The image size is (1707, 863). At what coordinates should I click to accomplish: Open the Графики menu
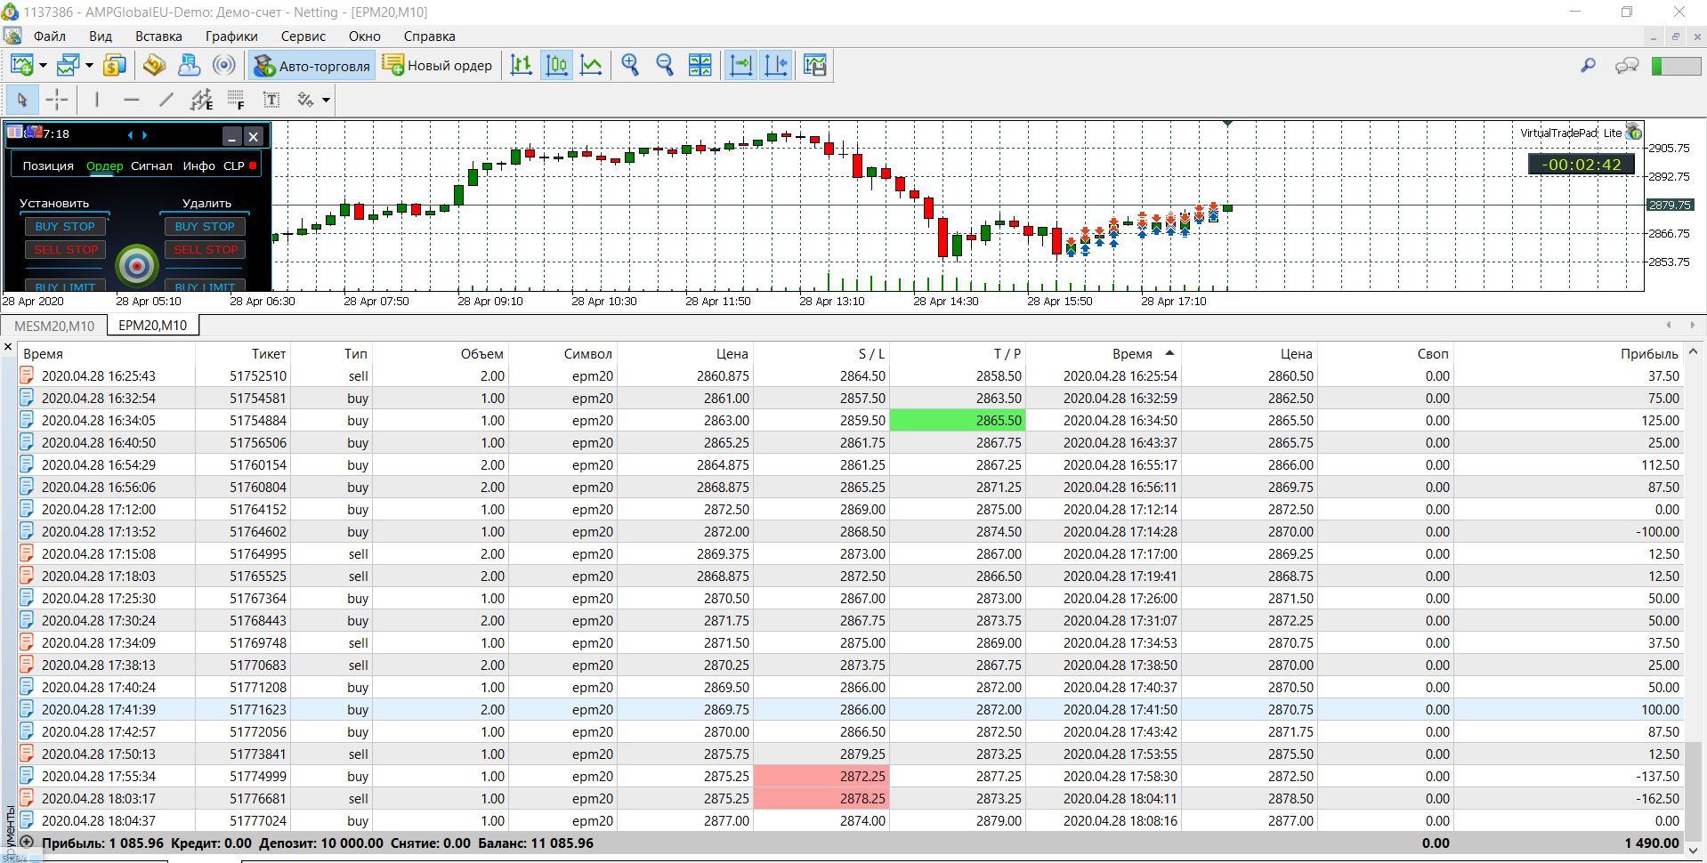pyautogui.click(x=231, y=36)
